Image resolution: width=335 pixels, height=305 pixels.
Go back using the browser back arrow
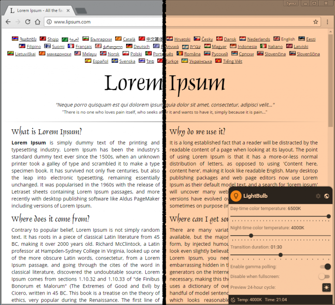coord(8,22)
